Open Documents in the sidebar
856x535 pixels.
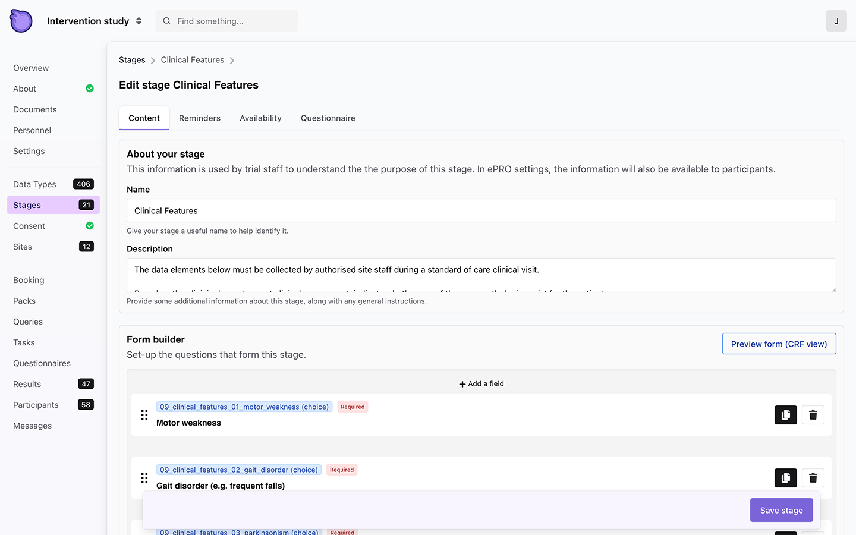(35, 109)
